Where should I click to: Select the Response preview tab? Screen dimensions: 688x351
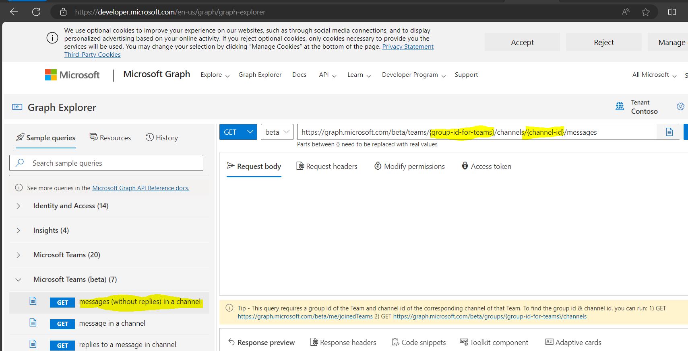point(261,343)
